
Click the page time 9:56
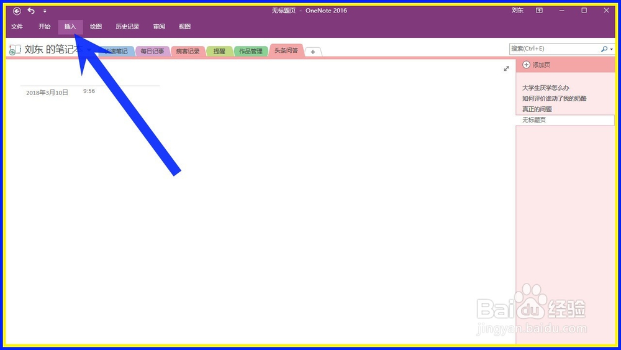[x=89, y=91]
